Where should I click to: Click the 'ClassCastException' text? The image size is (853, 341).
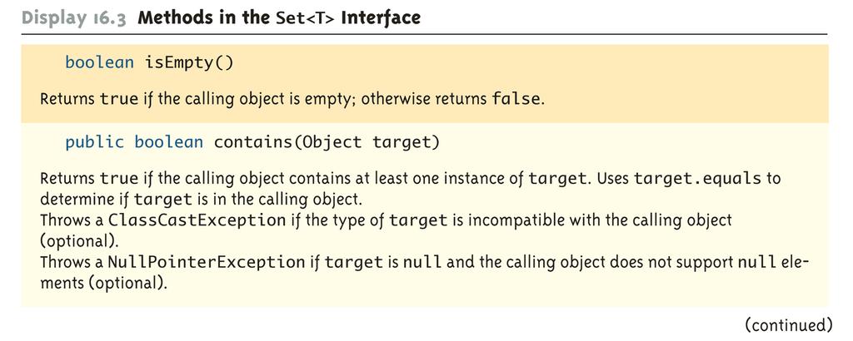pos(197,220)
